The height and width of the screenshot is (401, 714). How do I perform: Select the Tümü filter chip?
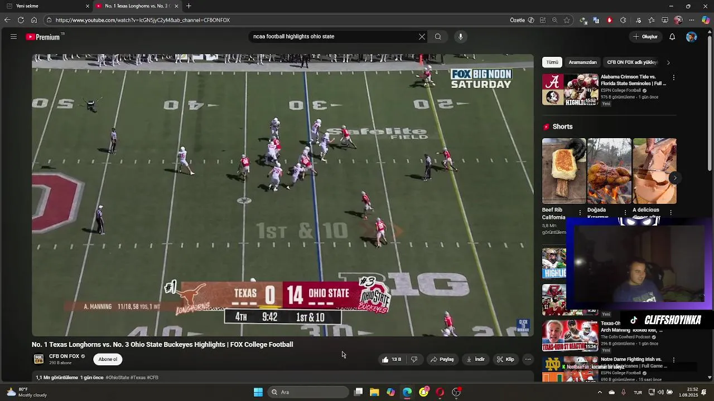[552, 62]
